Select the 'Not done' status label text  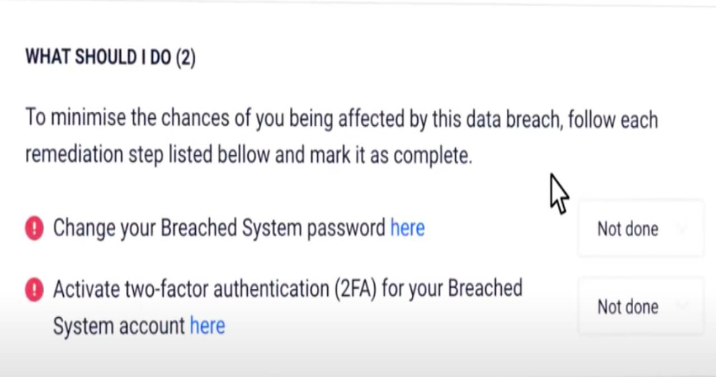(627, 229)
